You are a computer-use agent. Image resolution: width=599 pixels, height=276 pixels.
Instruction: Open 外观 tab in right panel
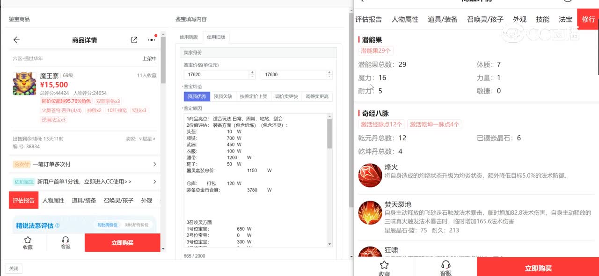[x=519, y=19]
